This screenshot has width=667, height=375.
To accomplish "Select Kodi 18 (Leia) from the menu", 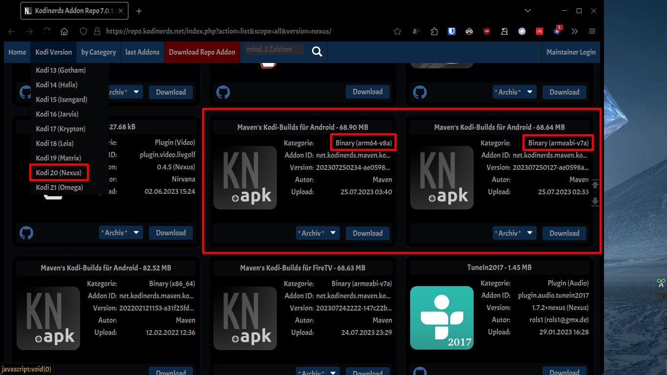I will (56, 144).
